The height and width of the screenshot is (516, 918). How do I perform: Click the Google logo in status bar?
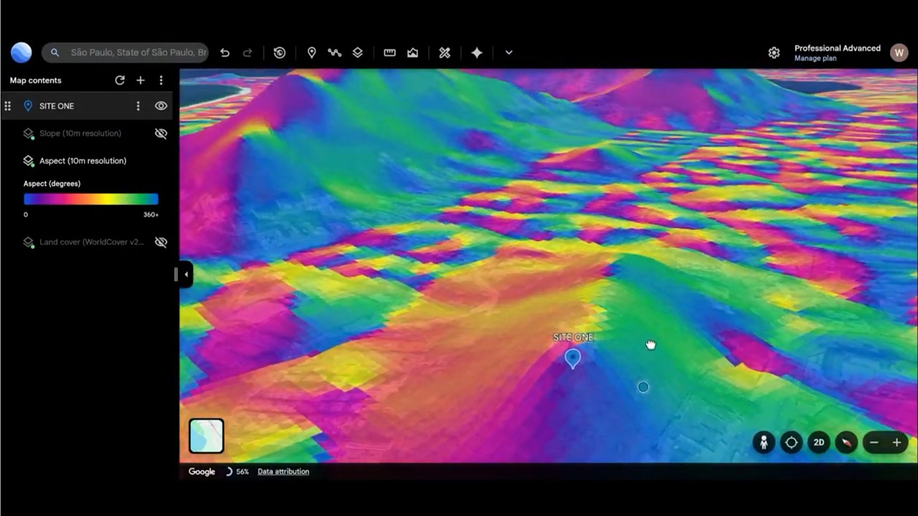click(202, 472)
